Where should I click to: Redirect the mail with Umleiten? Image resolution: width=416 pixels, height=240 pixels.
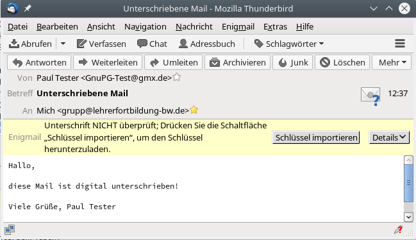[x=174, y=62]
